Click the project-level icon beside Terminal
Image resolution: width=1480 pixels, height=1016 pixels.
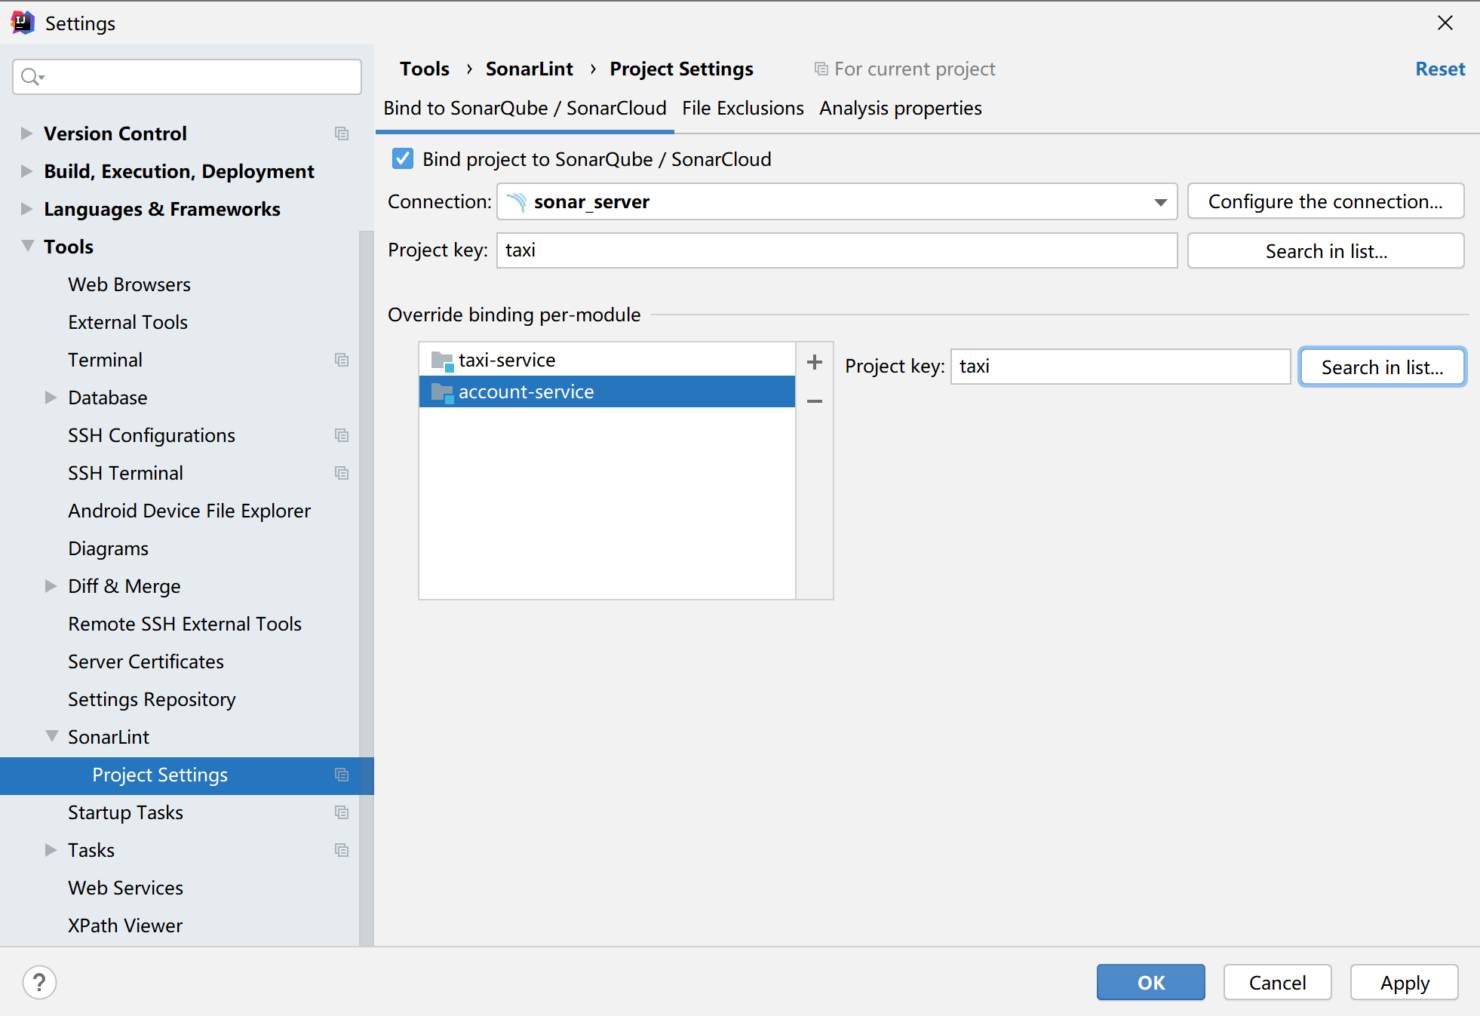[342, 360]
